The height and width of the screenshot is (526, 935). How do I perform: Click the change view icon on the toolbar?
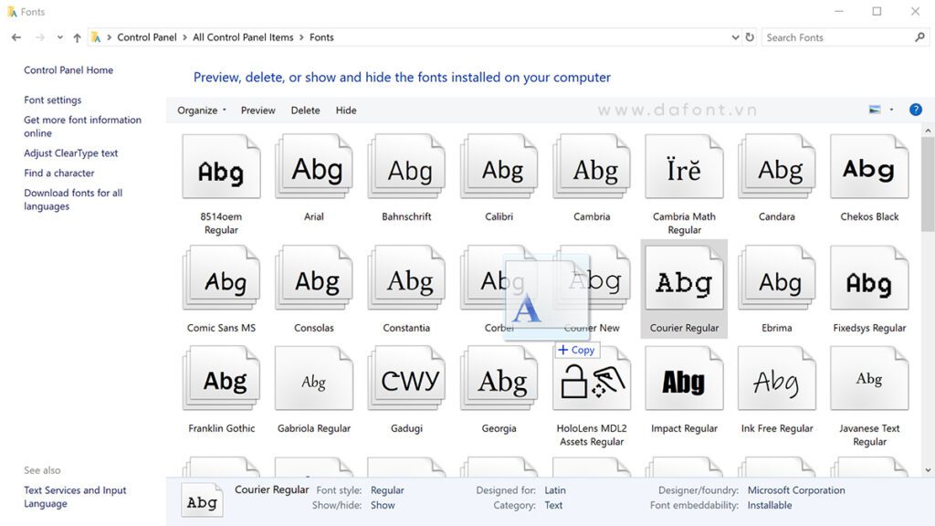coord(874,109)
